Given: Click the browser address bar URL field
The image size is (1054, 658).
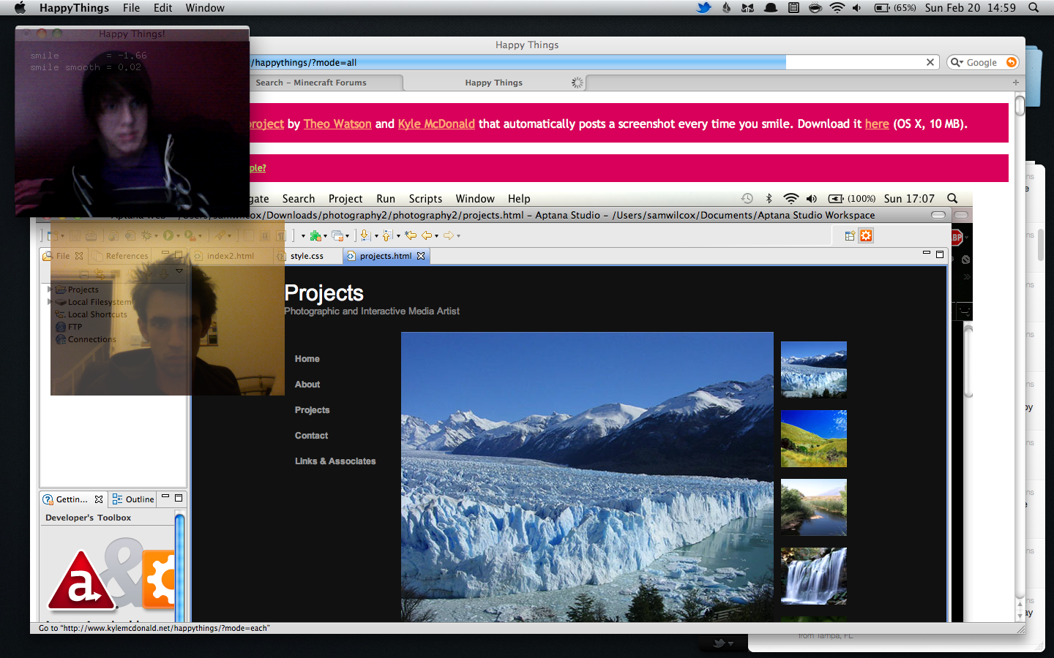Looking at the screenshot, I should click(x=512, y=62).
